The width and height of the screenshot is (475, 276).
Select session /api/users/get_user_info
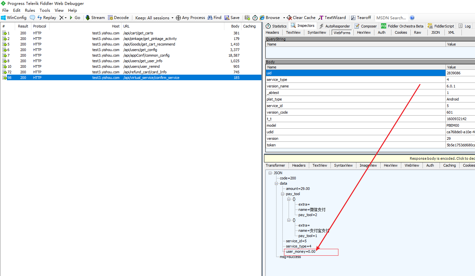pyautogui.click(x=131, y=61)
